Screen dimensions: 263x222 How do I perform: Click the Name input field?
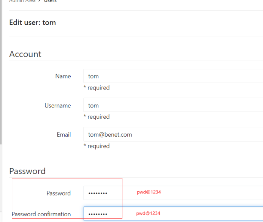(173, 76)
